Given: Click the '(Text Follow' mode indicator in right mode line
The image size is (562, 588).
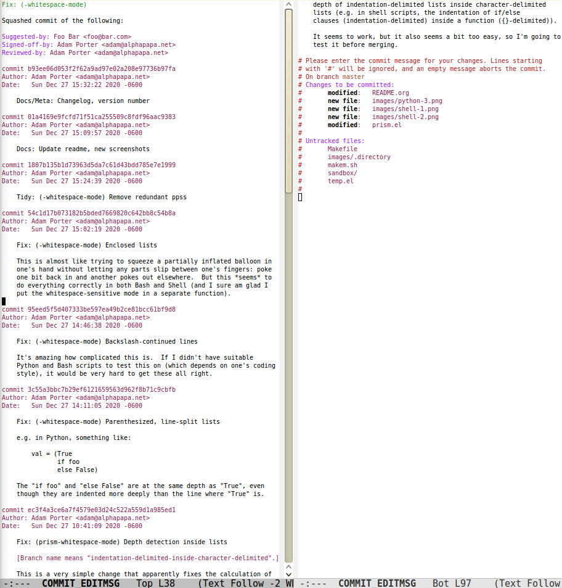Looking at the screenshot, I should 527,583.
